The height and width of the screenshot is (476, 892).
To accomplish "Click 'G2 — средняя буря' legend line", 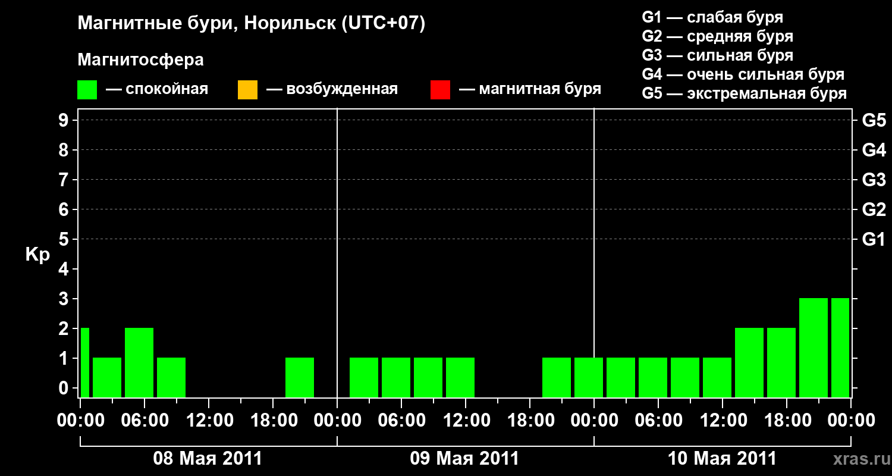I will pos(718,36).
